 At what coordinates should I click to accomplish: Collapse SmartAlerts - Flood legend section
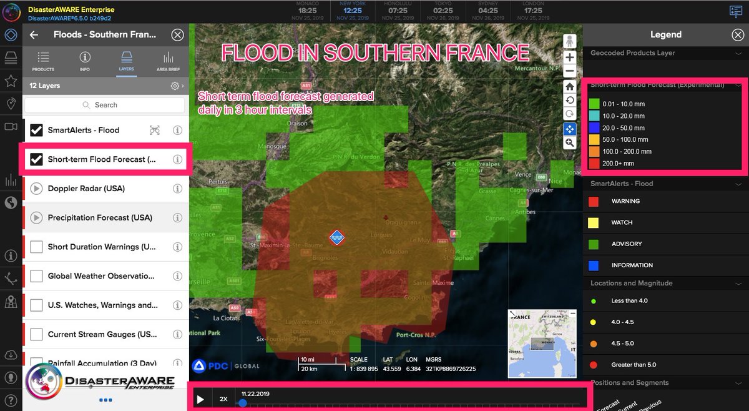coord(738,184)
